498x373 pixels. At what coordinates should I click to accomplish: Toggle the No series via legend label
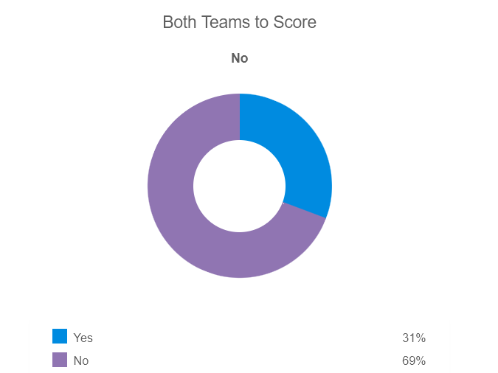[81, 360]
